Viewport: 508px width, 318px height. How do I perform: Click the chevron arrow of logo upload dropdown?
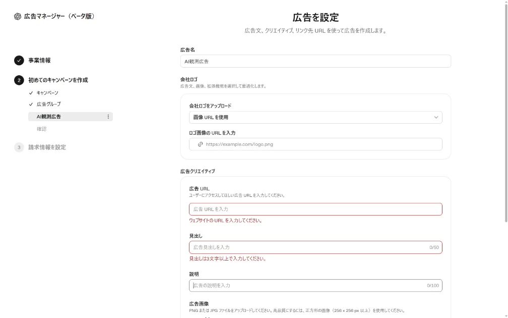pos(436,117)
